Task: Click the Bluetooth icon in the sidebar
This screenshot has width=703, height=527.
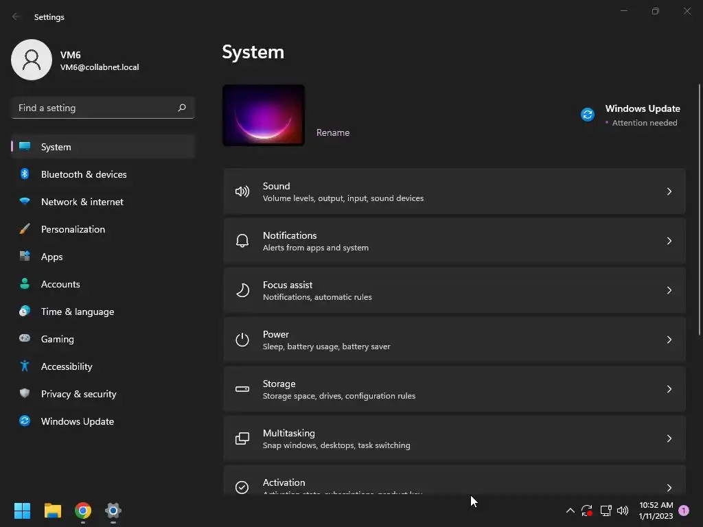Action: (25, 174)
